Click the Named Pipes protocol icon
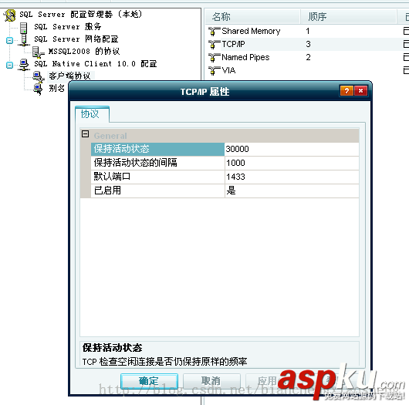 [214, 57]
